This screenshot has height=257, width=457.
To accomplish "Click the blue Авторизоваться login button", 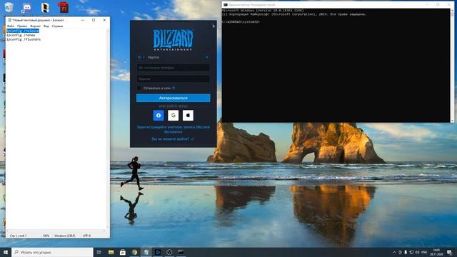I will point(173,98).
